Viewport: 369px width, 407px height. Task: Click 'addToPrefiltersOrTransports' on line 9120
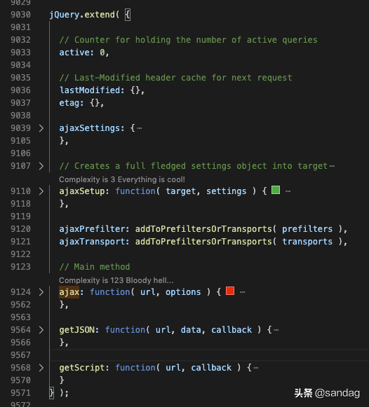coord(203,229)
